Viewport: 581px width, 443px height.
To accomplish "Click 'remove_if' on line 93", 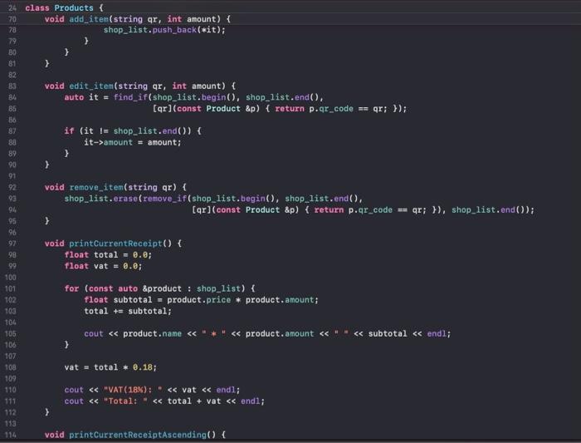I will [x=164, y=199].
